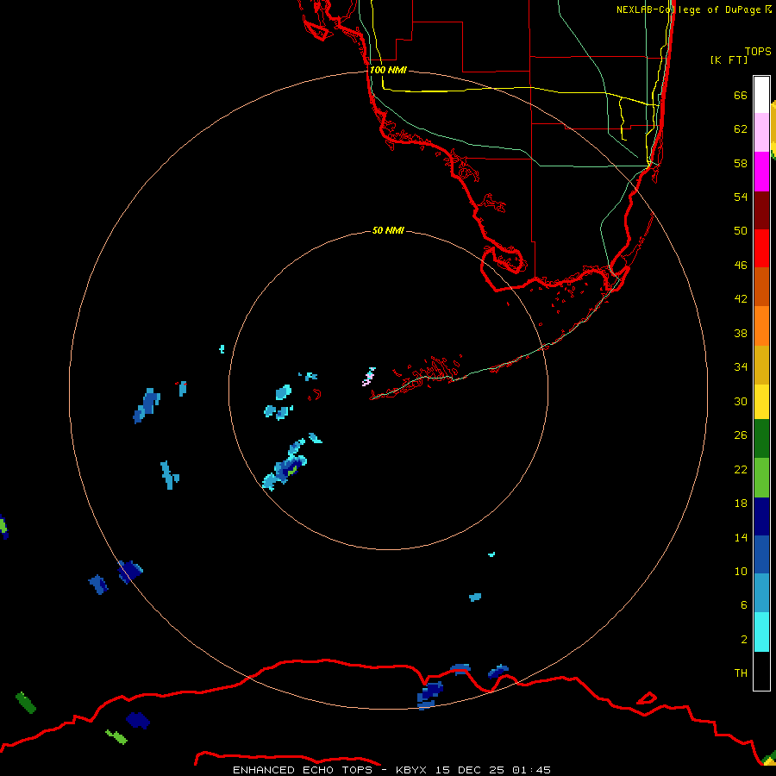Click the dark red (maroon) legend band

pyautogui.click(x=761, y=210)
